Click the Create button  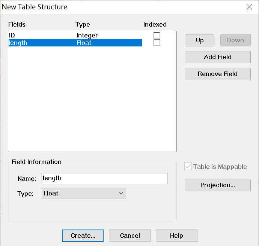click(83, 236)
